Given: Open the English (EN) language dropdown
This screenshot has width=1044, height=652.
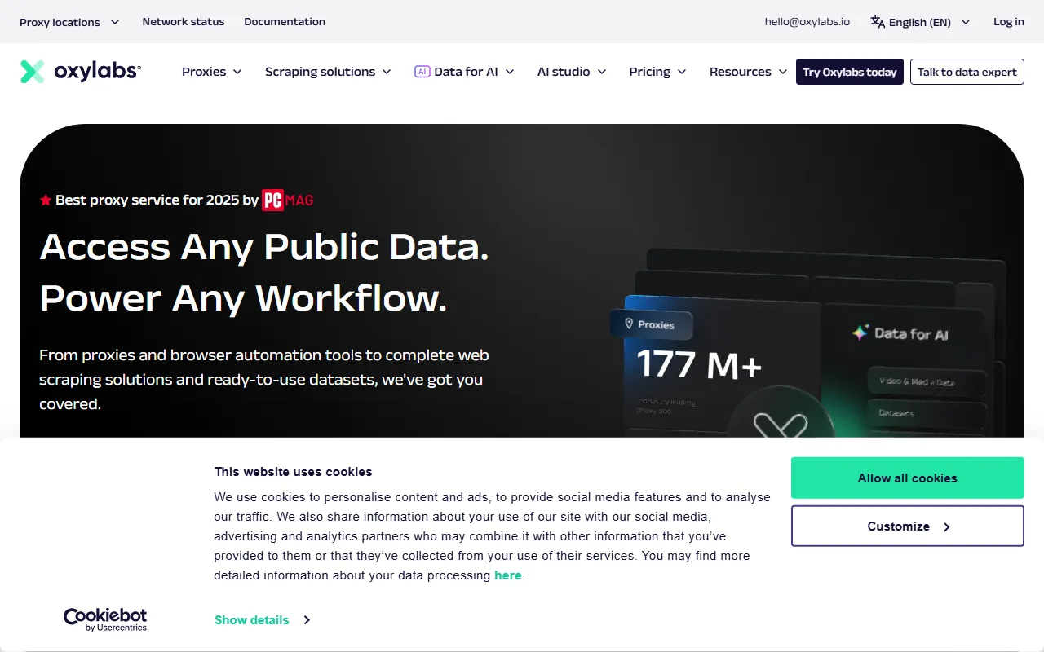Looking at the screenshot, I should (919, 22).
